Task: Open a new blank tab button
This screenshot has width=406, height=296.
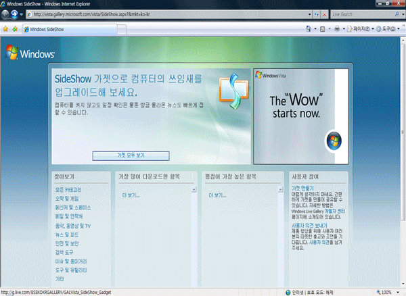Action: pyautogui.click(x=122, y=30)
